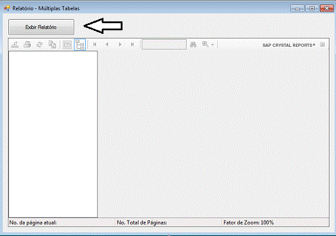Print the report via the printer icon
Viewport: 336px width, 236px height.
point(27,45)
